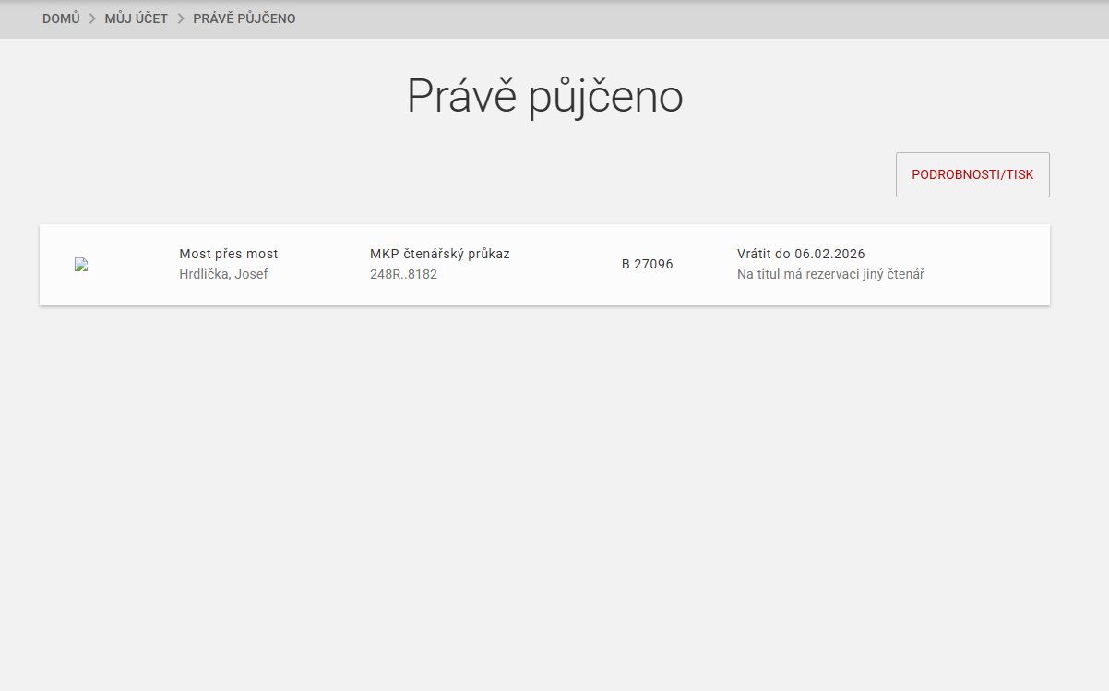Click chevron separator after DOMŮ breadcrumb
Viewport: 1109px width, 691px height.
(92, 18)
